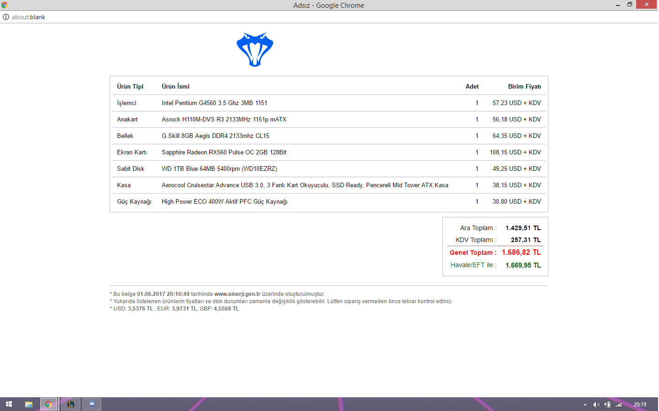Click the Chrome icon in the title bar
This screenshot has height=411, width=659.
point(5,5)
